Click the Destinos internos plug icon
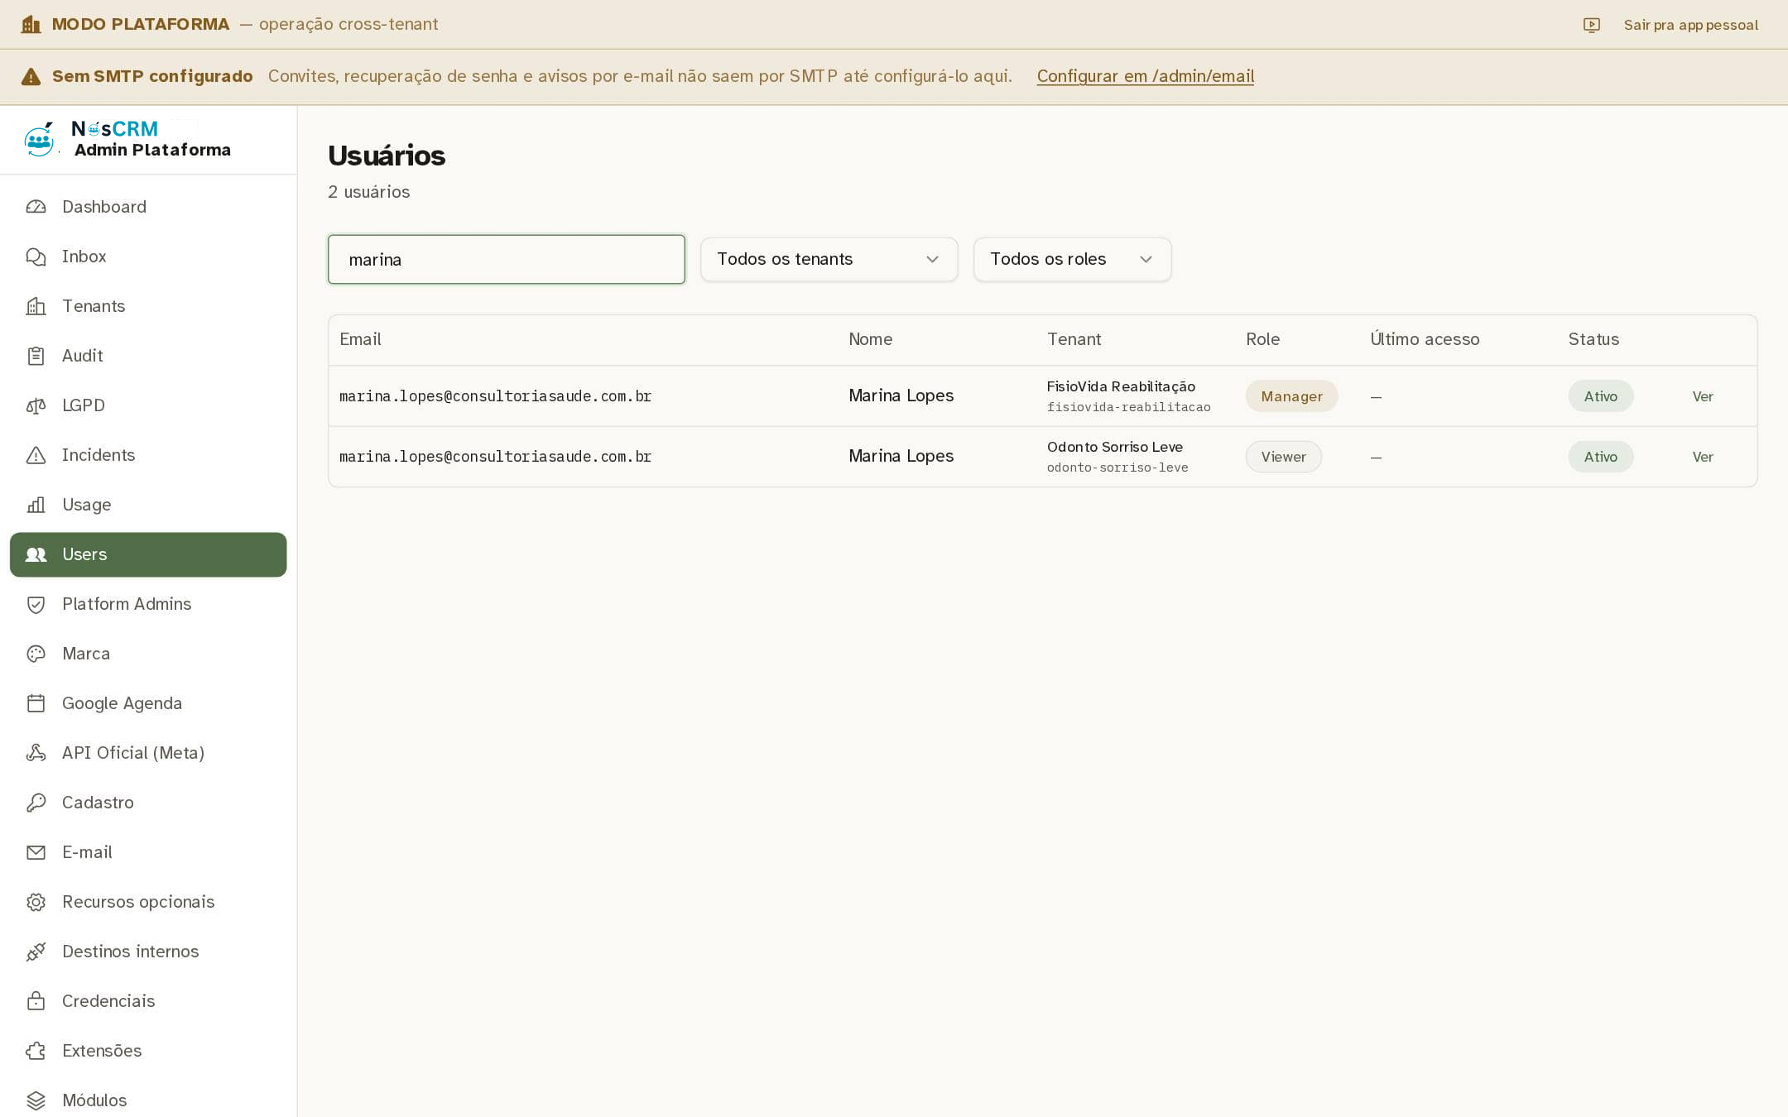 [36, 952]
